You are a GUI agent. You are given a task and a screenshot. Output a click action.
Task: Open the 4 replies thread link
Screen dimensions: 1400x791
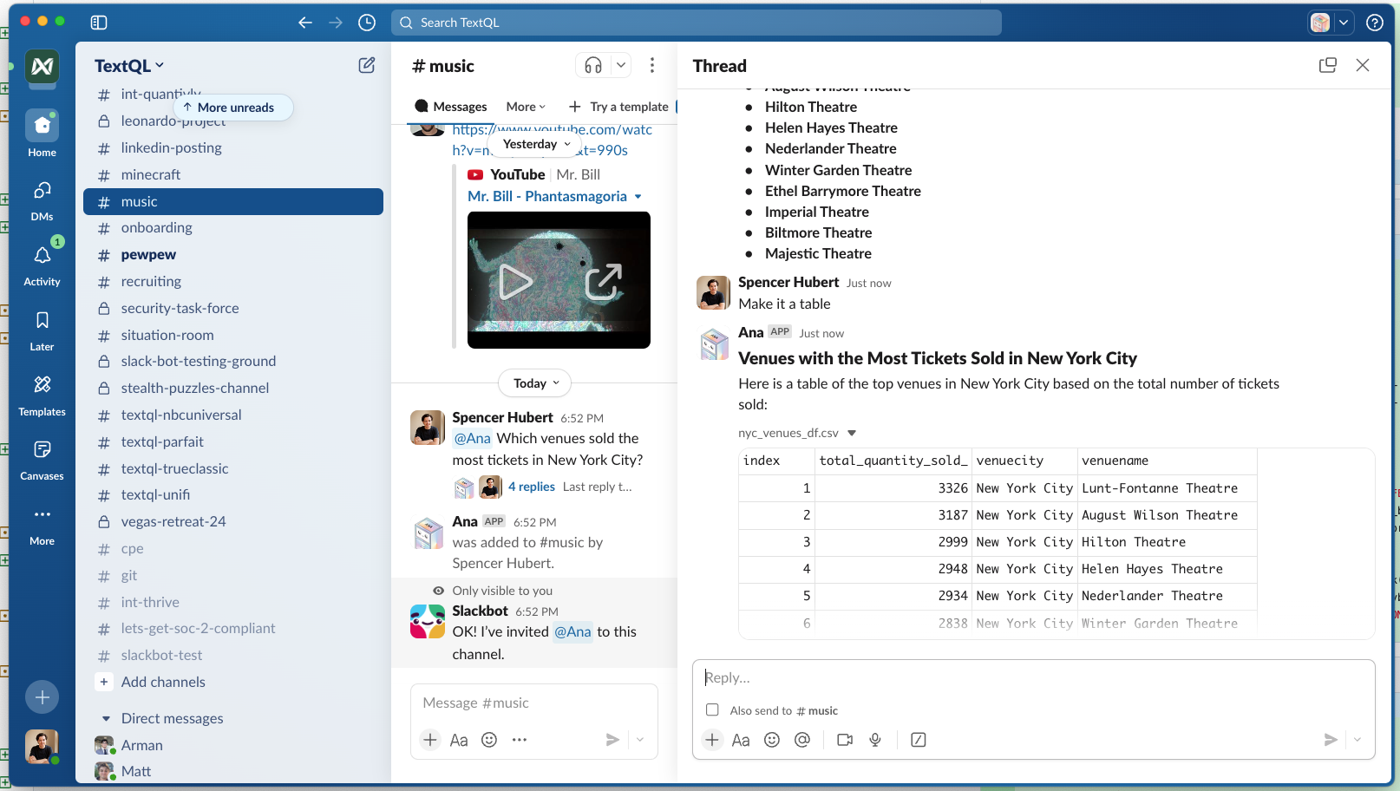tap(532, 487)
